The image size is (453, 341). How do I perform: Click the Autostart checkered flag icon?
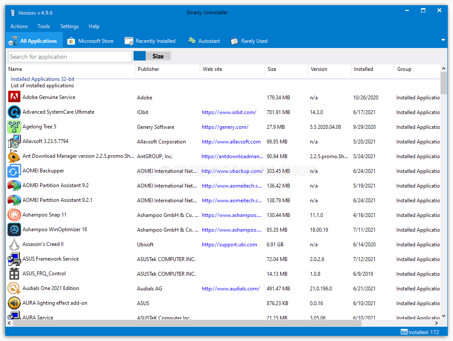191,41
